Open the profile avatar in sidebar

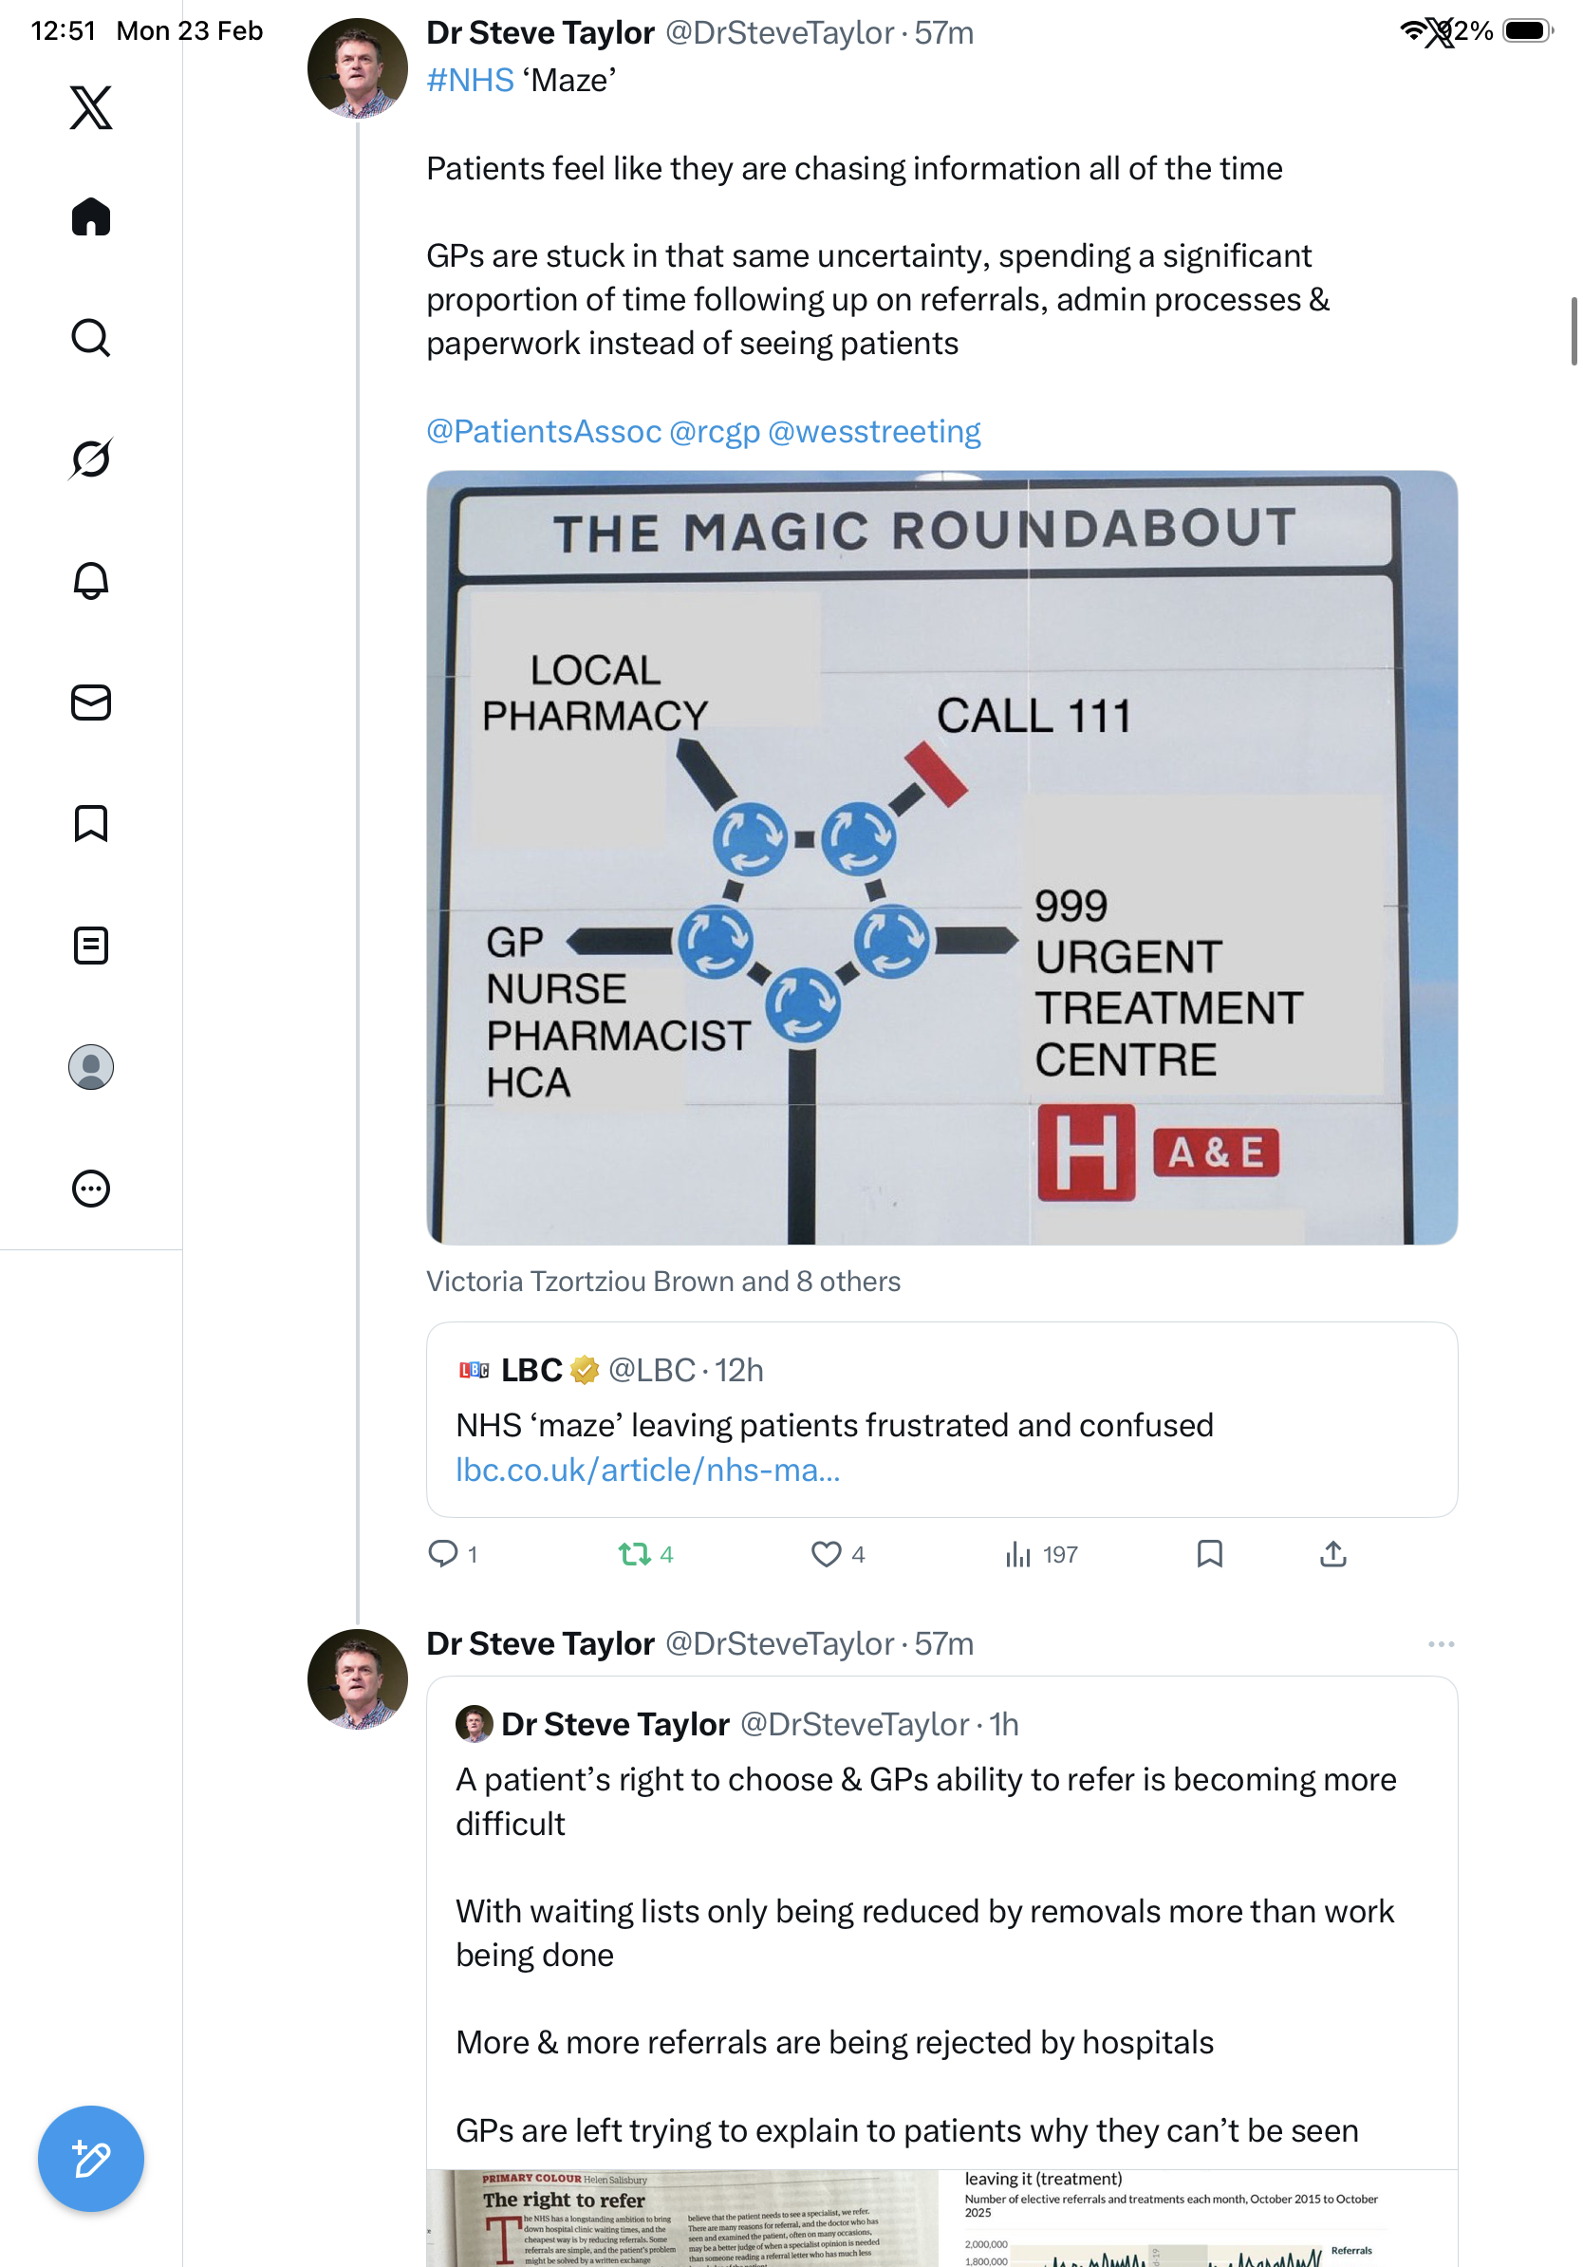pos(91,1066)
